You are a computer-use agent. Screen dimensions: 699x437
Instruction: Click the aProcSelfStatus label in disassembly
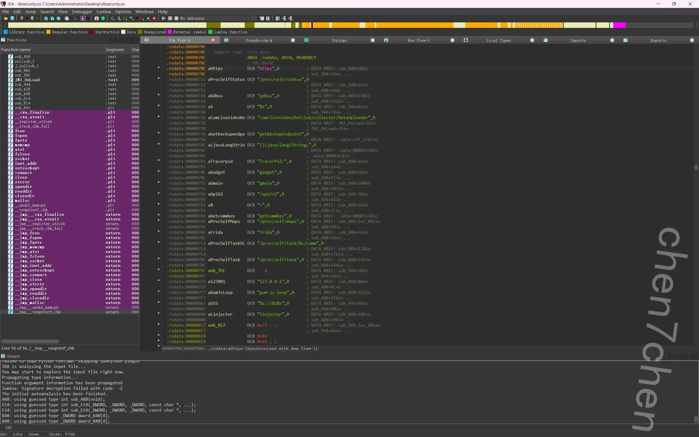pos(226,79)
